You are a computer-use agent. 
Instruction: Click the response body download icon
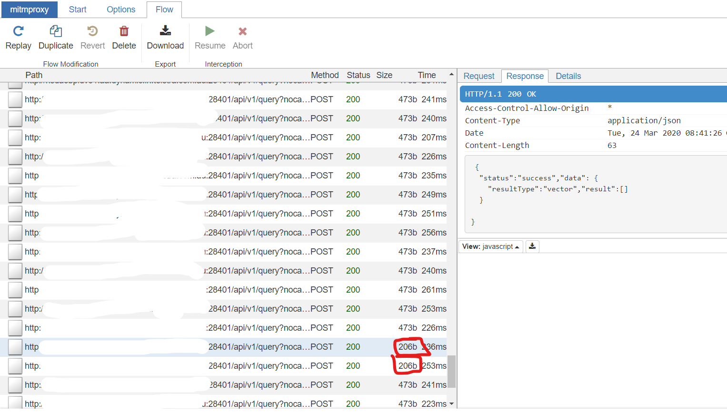click(532, 246)
